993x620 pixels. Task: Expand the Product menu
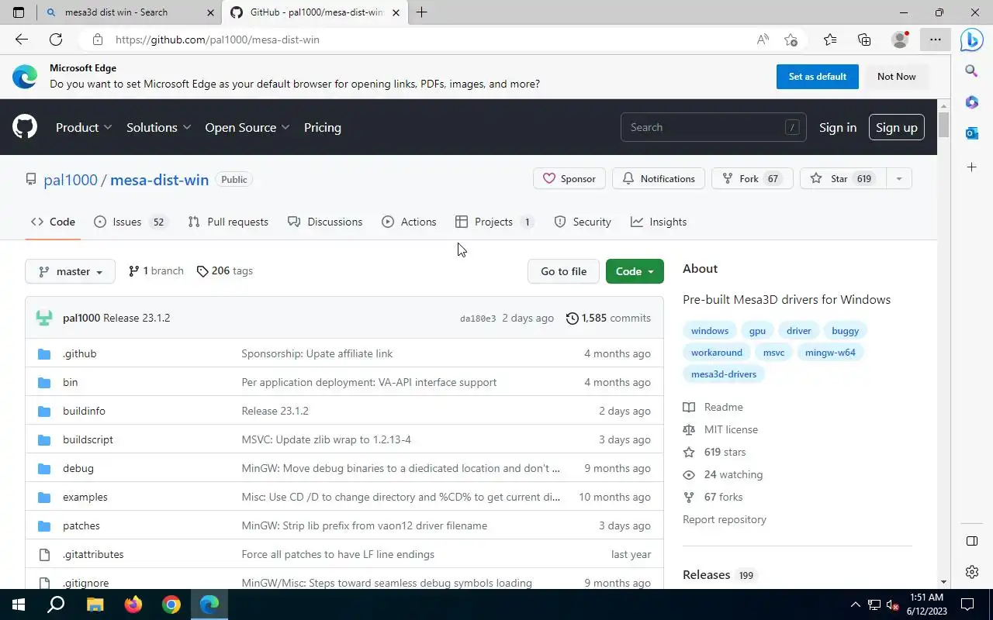[84, 127]
